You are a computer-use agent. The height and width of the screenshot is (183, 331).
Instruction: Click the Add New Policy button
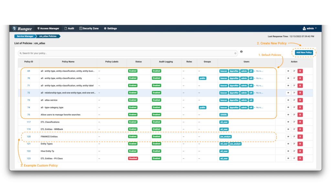tap(304, 52)
